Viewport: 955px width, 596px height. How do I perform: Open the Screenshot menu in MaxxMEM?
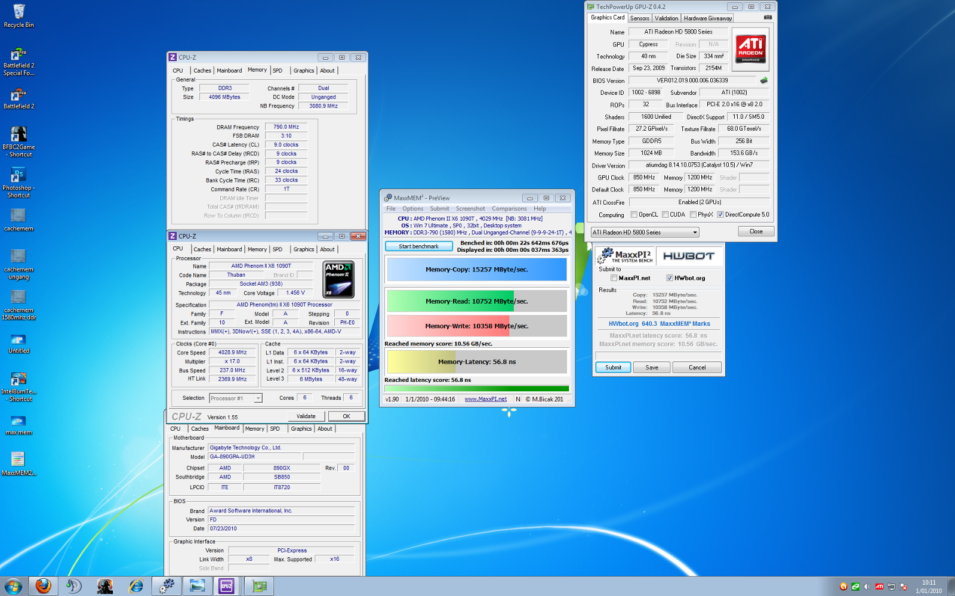coord(470,209)
